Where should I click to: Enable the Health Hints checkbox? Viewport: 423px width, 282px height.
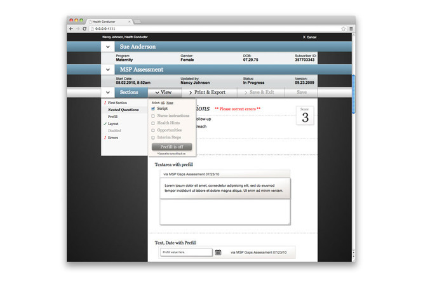(x=153, y=123)
